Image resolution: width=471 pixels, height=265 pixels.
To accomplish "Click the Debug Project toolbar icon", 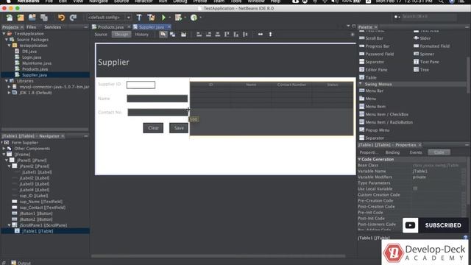I will (178, 18).
